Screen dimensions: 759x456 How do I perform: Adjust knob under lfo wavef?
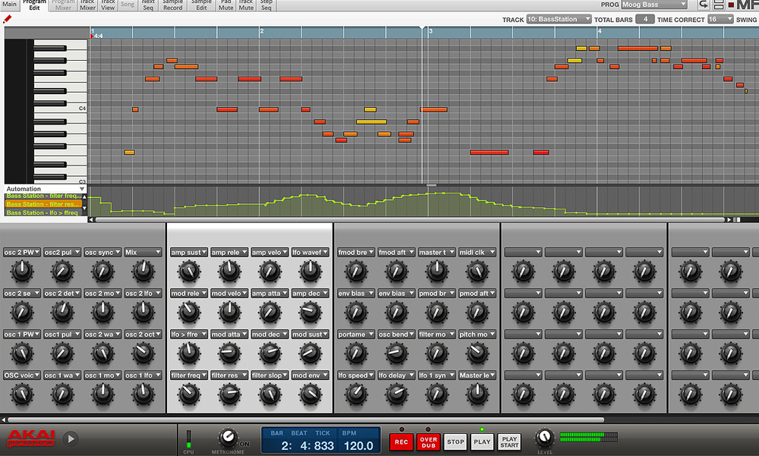tap(310, 271)
